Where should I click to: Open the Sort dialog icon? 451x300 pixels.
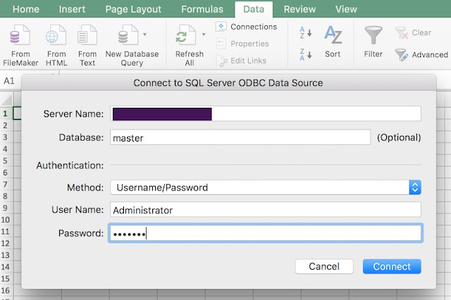[333, 35]
